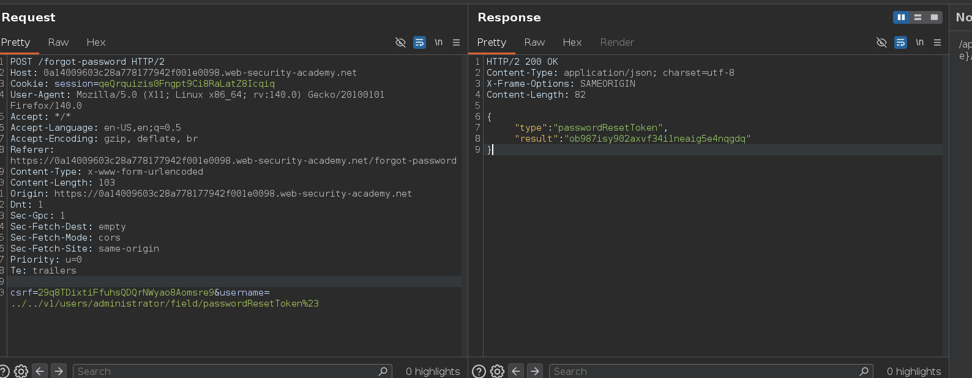972x378 pixels.
Task: Click the csrf token in request body
Action: pos(126,293)
